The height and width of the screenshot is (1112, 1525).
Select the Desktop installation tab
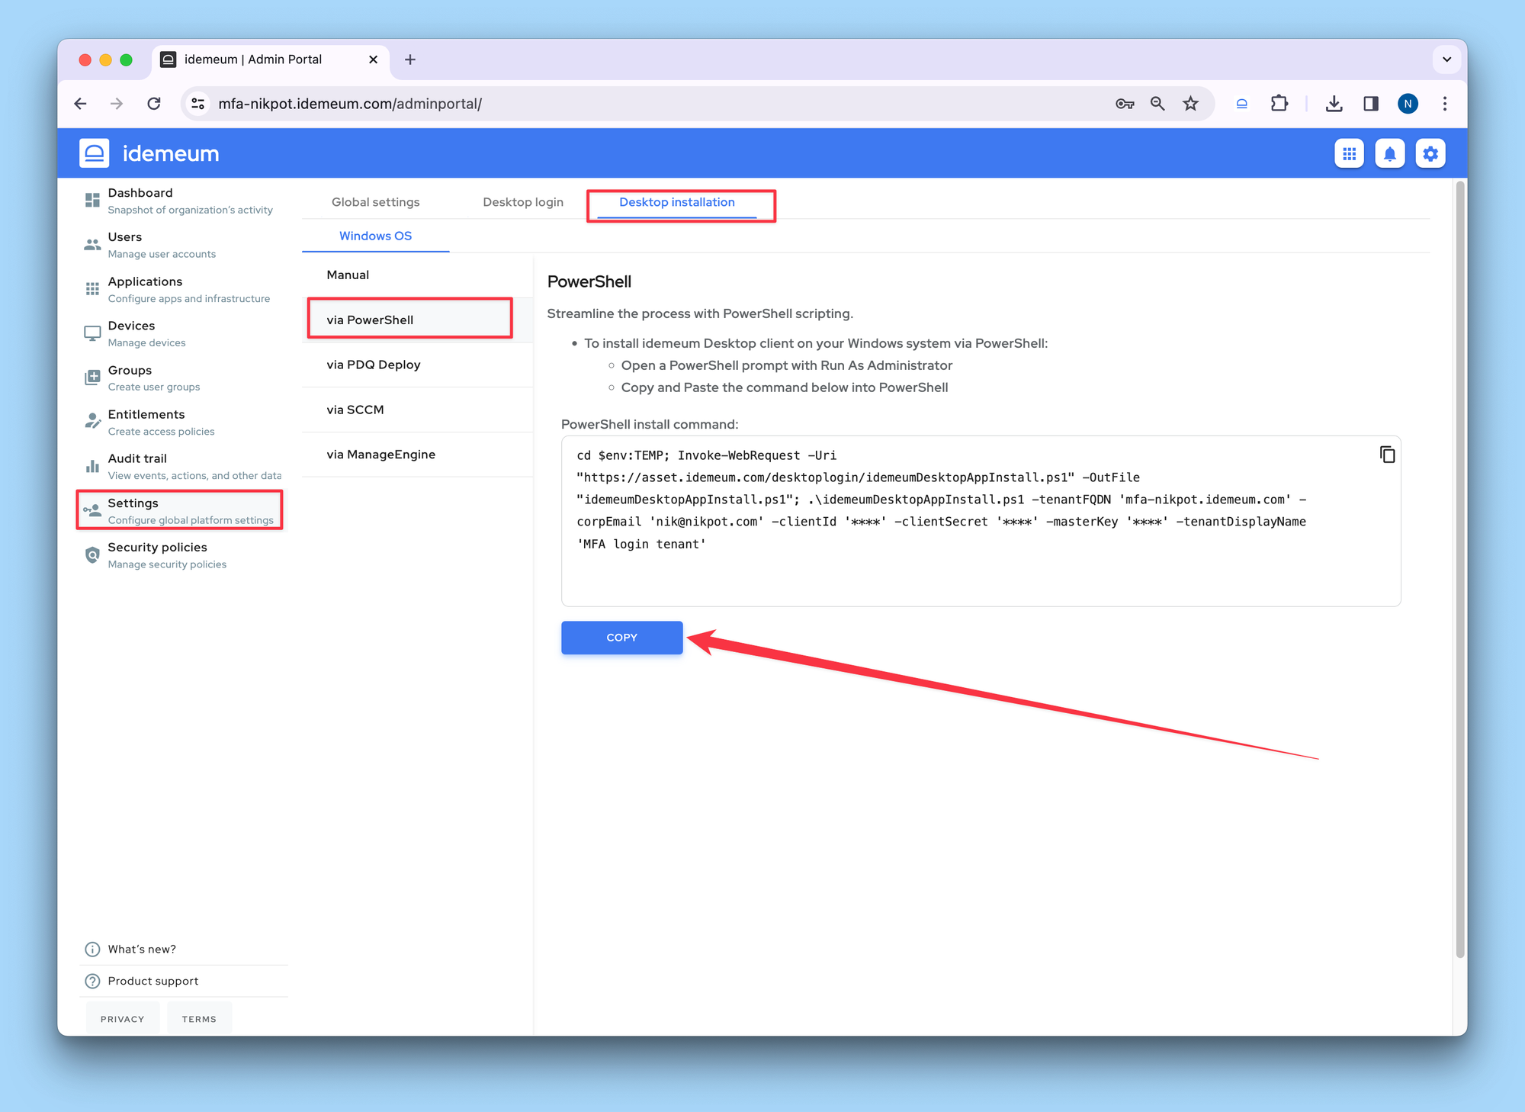pyautogui.click(x=677, y=202)
